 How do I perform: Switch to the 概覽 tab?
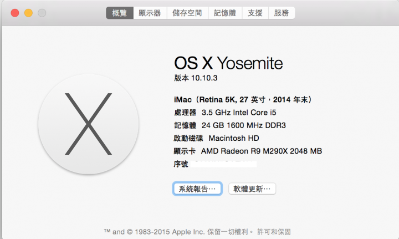pyautogui.click(x=120, y=13)
